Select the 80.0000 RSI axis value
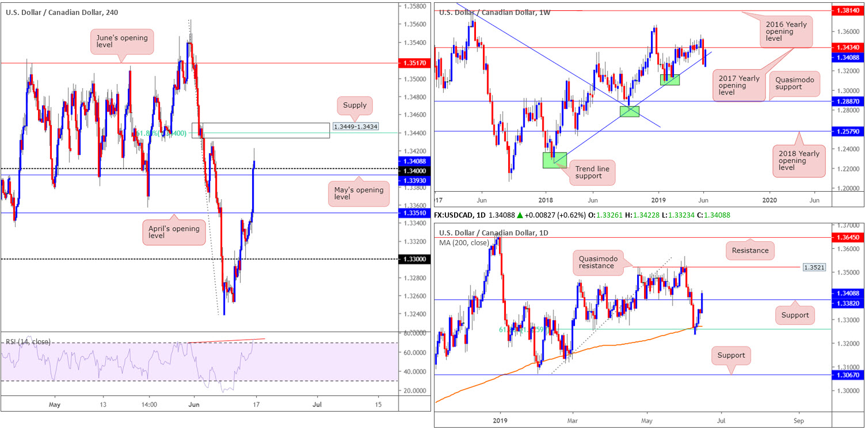Viewport: 865px width, 430px height. [414, 333]
